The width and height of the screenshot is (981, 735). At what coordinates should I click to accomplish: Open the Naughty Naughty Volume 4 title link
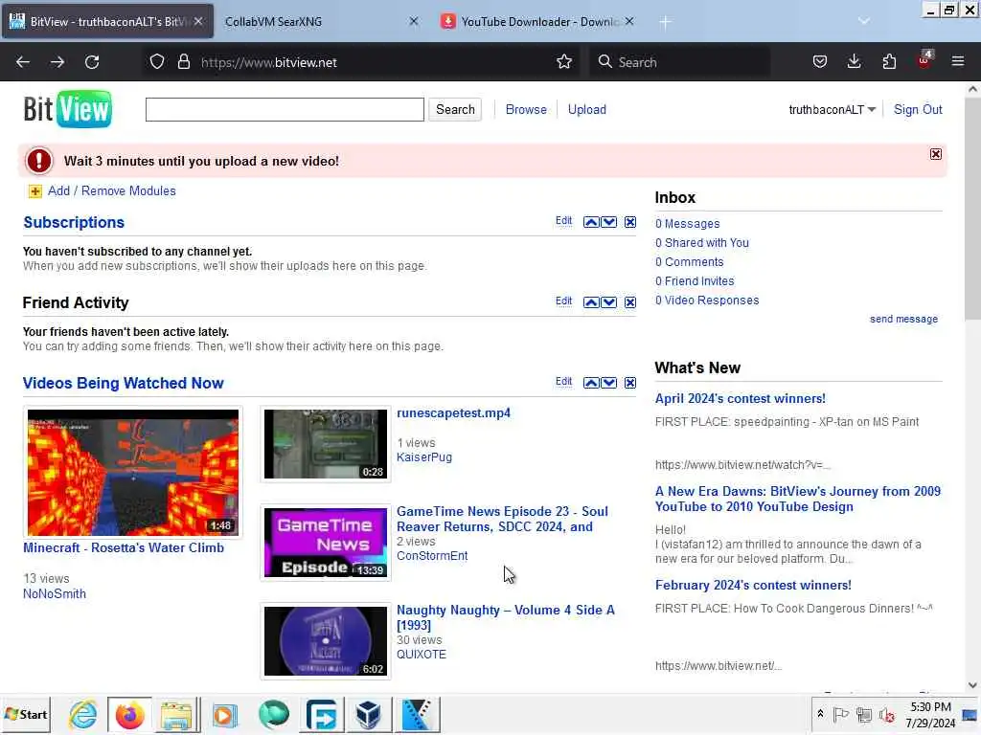506,617
